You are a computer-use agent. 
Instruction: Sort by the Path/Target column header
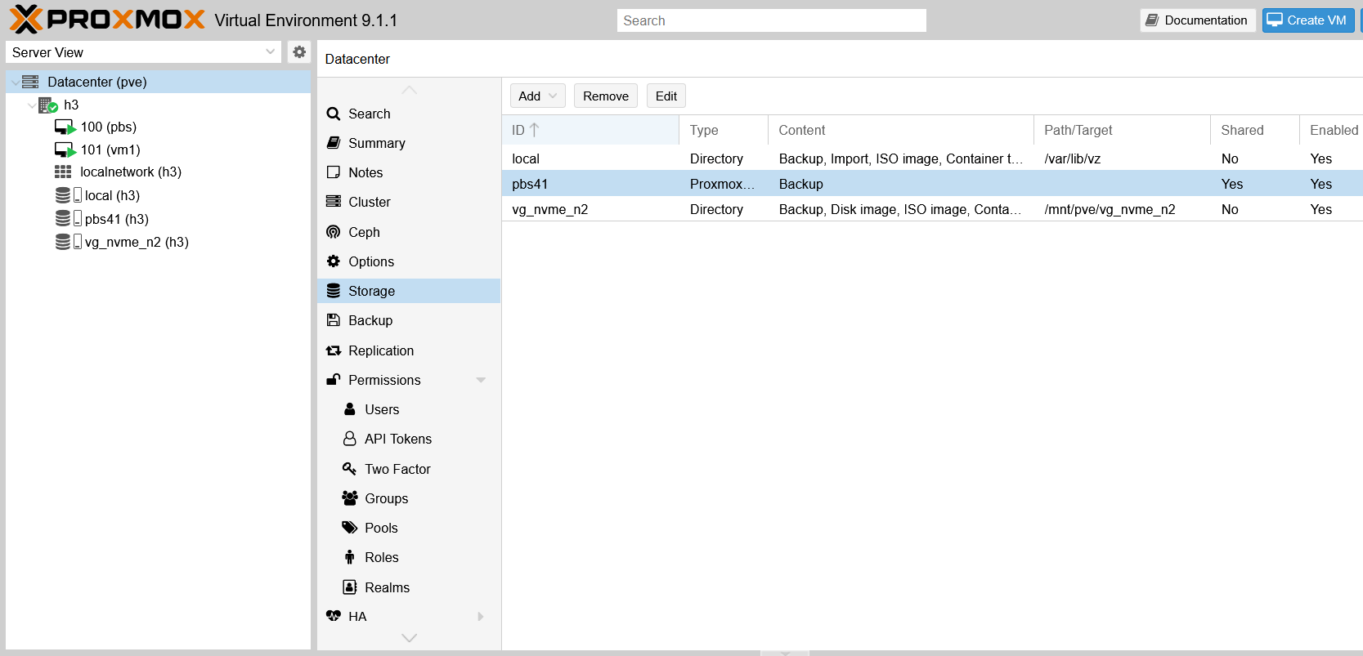coord(1122,130)
